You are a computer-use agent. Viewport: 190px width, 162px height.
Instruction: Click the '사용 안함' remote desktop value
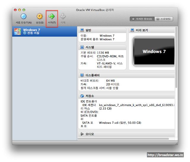tap(112, 88)
